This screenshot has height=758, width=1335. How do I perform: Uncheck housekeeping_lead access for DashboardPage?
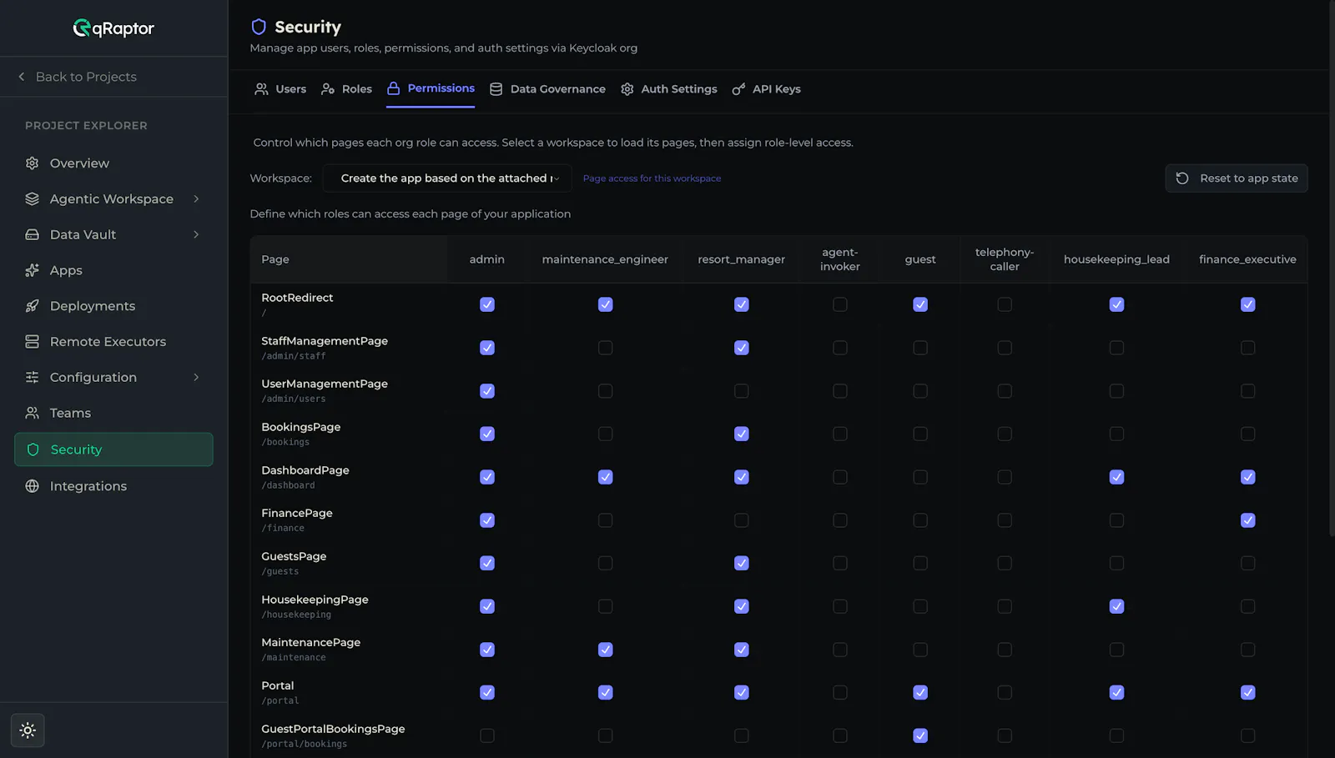click(x=1116, y=477)
